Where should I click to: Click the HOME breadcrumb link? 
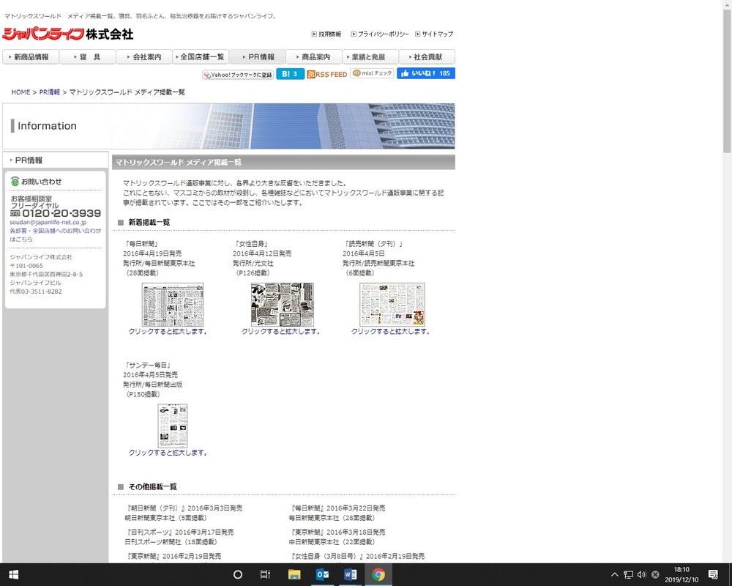point(20,92)
